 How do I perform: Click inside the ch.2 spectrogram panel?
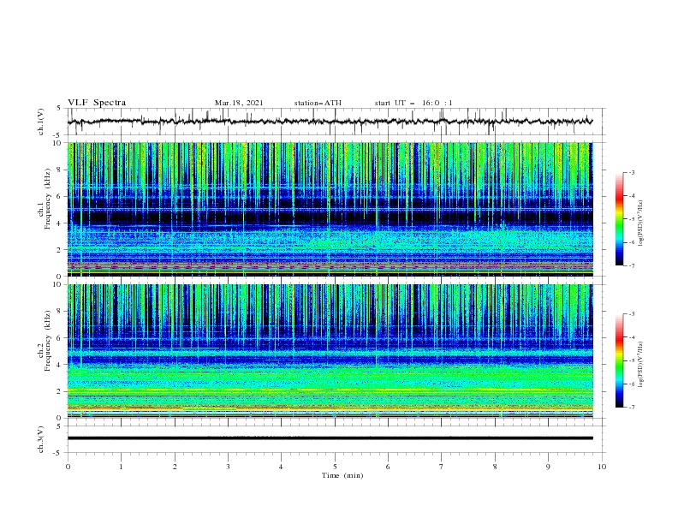coord(330,351)
